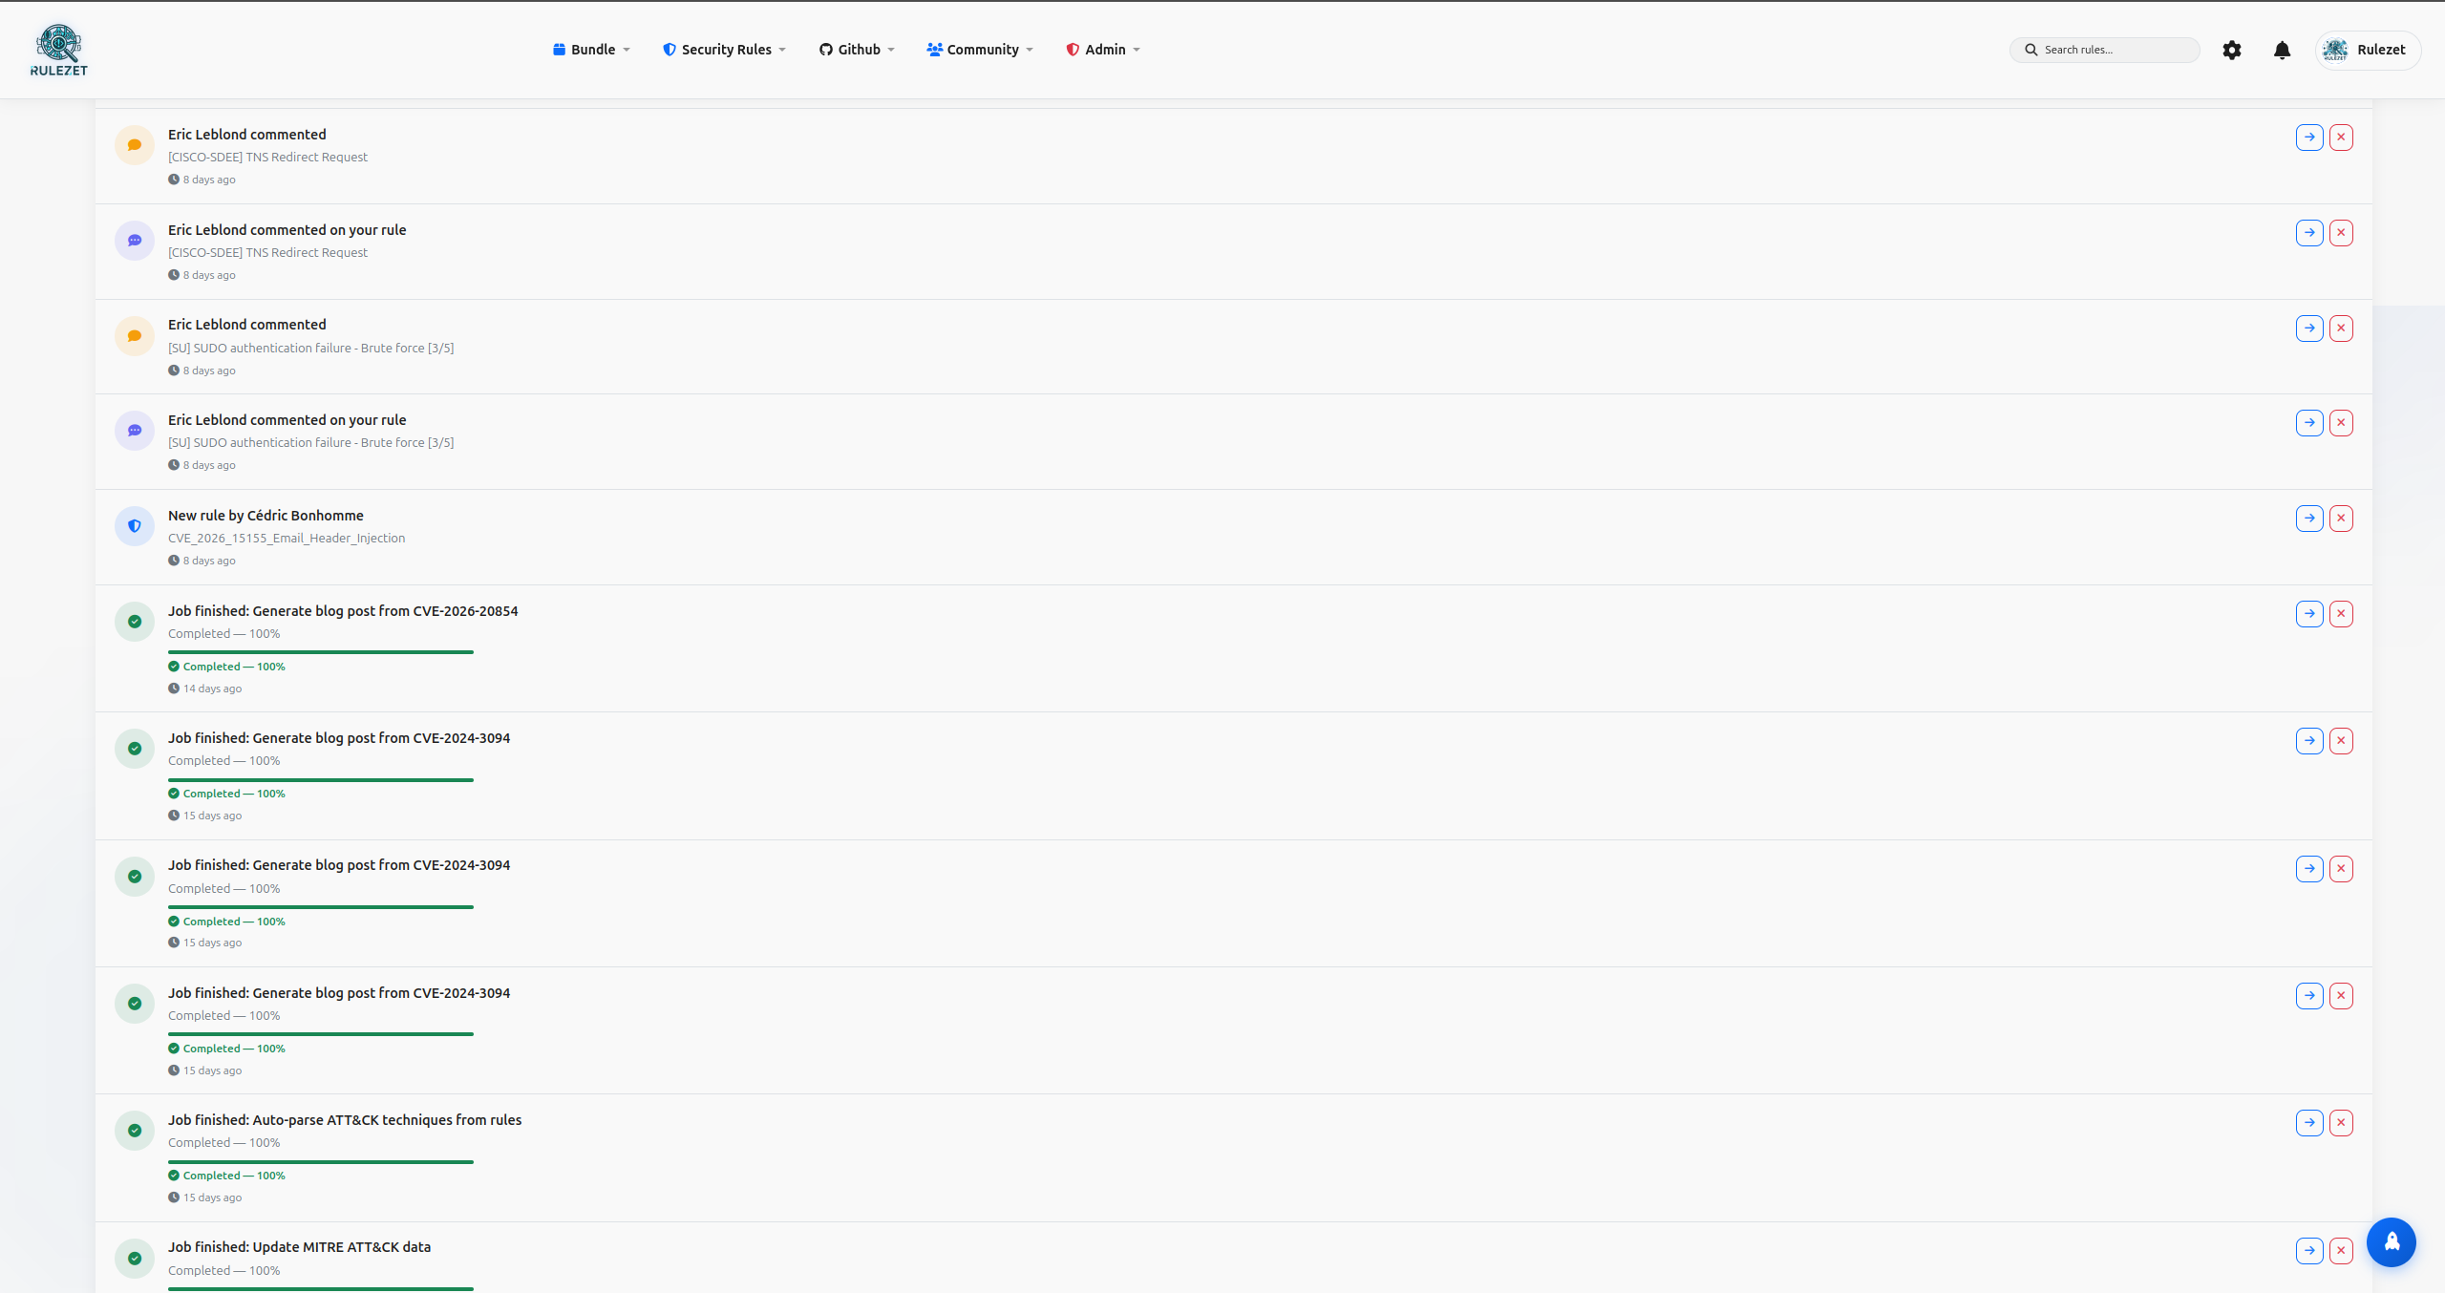Click the shield icon of New rule notification
The width and height of the screenshot is (2445, 1293).
click(x=135, y=526)
